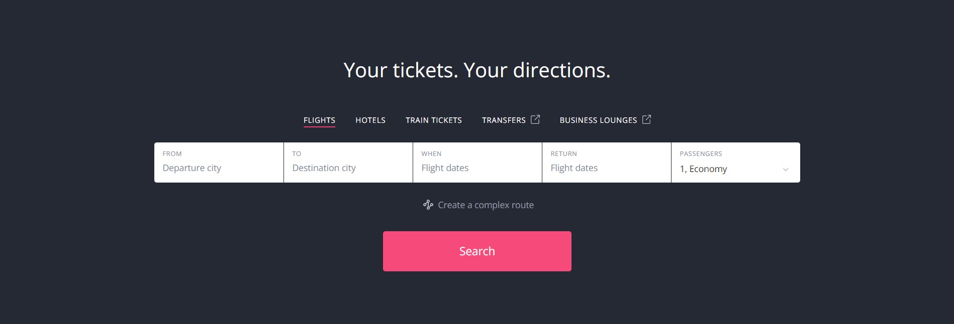
Task: Click the external link icon beside BUSINESS LOUNGES
Action: coord(646,119)
